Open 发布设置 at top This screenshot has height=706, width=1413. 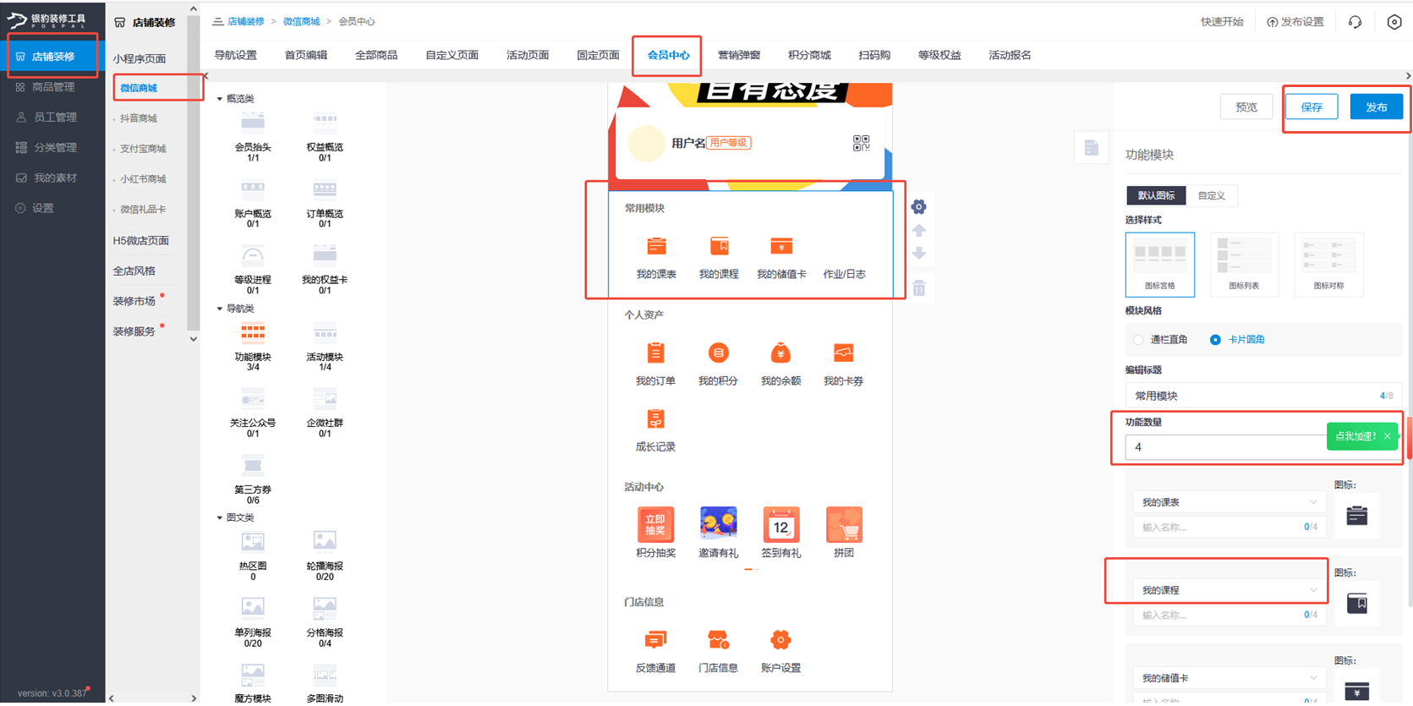[x=1295, y=22]
